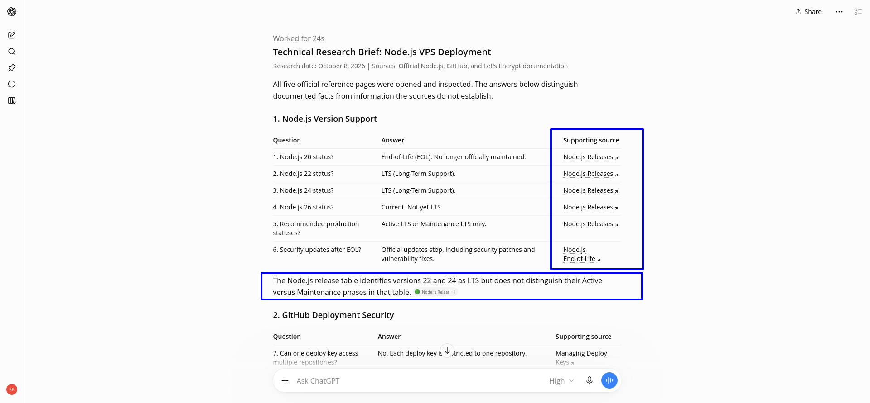The height and width of the screenshot is (403, 870).
Task: Open the three-dot more options menu
Action: click(839, 12)
